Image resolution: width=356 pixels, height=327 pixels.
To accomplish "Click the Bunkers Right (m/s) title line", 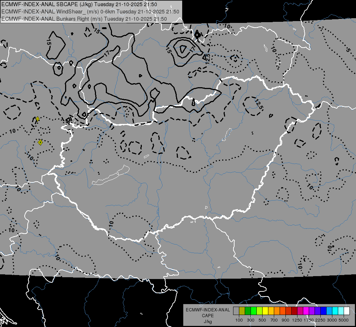I will click(84, 19).
